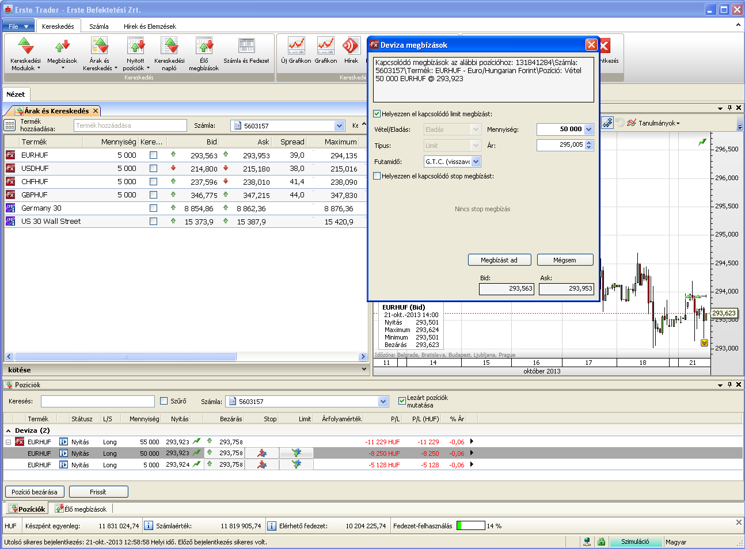Screen dimensions: 745x549
Task: Open the File menu dropdown
Action: (x=18, y=26)
